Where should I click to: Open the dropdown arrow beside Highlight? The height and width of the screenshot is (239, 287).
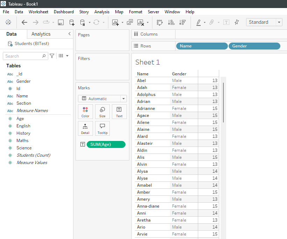(205, 22)
